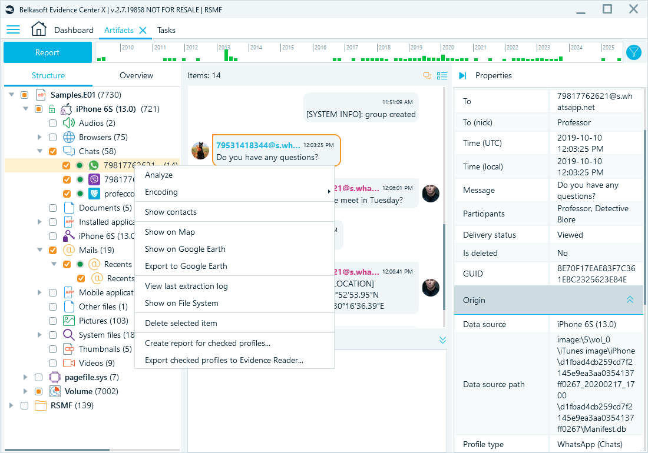The width and height of the screenshot is (648, 453).
Task: Click the 79531418344 sender link in chat
Action: pos(258,144)
